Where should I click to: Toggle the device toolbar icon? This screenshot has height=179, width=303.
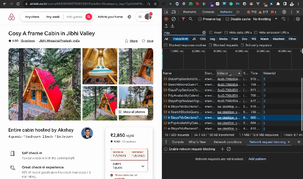click(x=174, y=12)
